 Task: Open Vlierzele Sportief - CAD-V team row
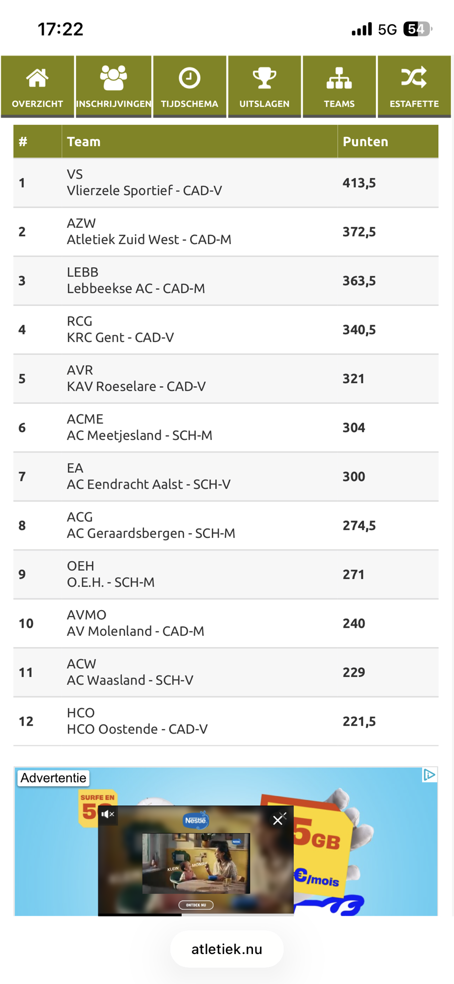[226, 183]
